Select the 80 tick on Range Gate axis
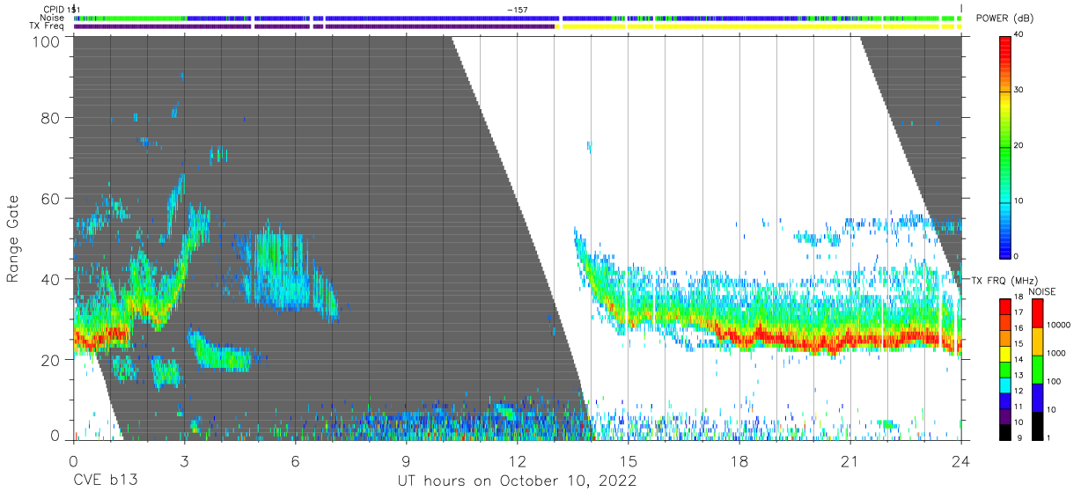1081x499 pixels. (x=52, y=117)
